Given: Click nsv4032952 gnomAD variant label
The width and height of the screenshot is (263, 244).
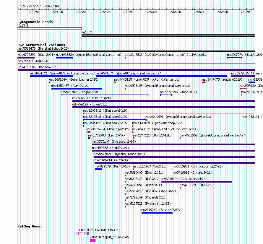Looking at the screenshot, I should coord(212,136).
